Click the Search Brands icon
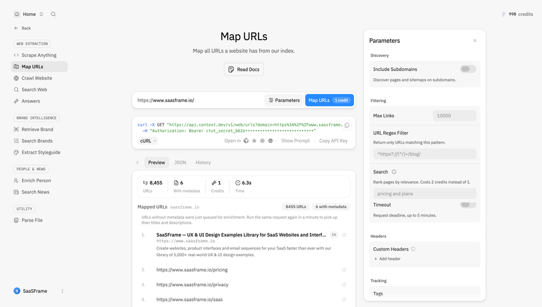Image resolution: width=542 pixels, height=307 pixels. (17, 141)
